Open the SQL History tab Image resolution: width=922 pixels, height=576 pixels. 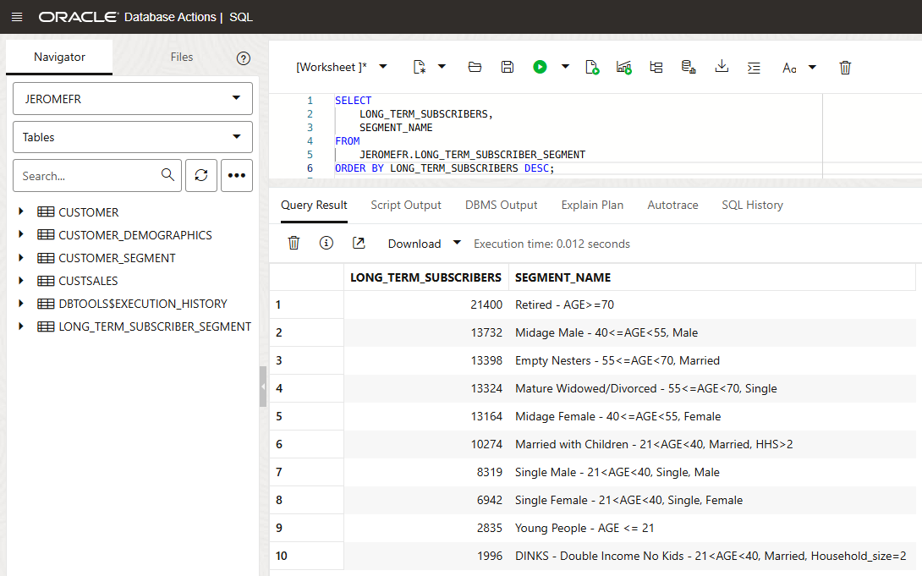pos(752,205)
